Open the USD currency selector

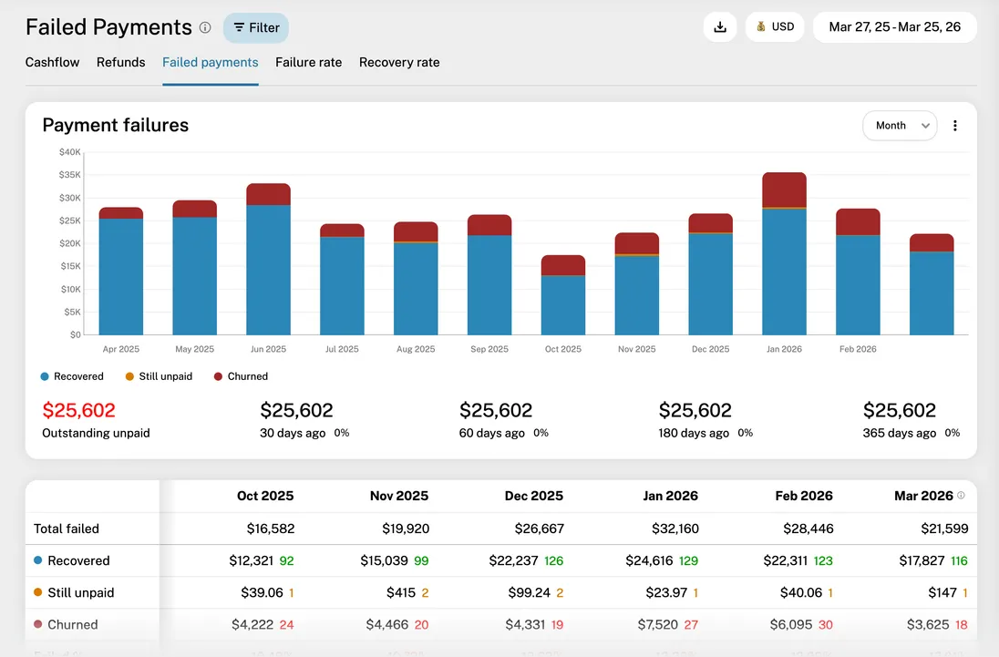pos(775,26)
